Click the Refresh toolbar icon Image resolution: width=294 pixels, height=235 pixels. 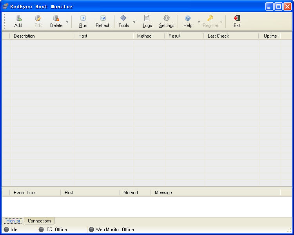click(x=103, y=18)
